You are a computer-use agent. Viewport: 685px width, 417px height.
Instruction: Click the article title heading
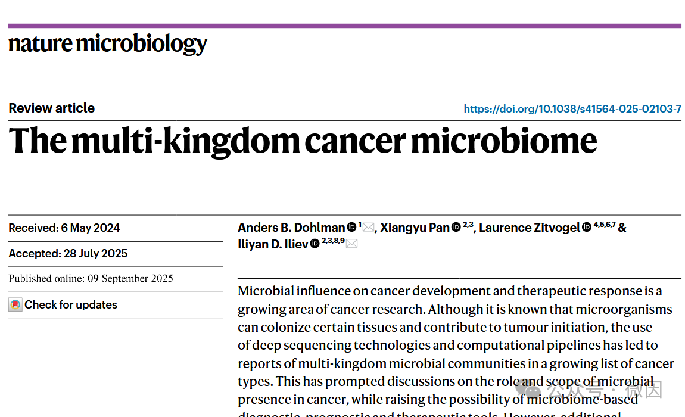[303, 141]
